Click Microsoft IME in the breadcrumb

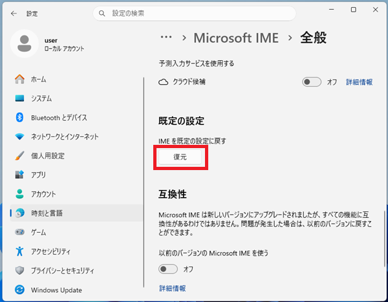click(x=236, y=38)
